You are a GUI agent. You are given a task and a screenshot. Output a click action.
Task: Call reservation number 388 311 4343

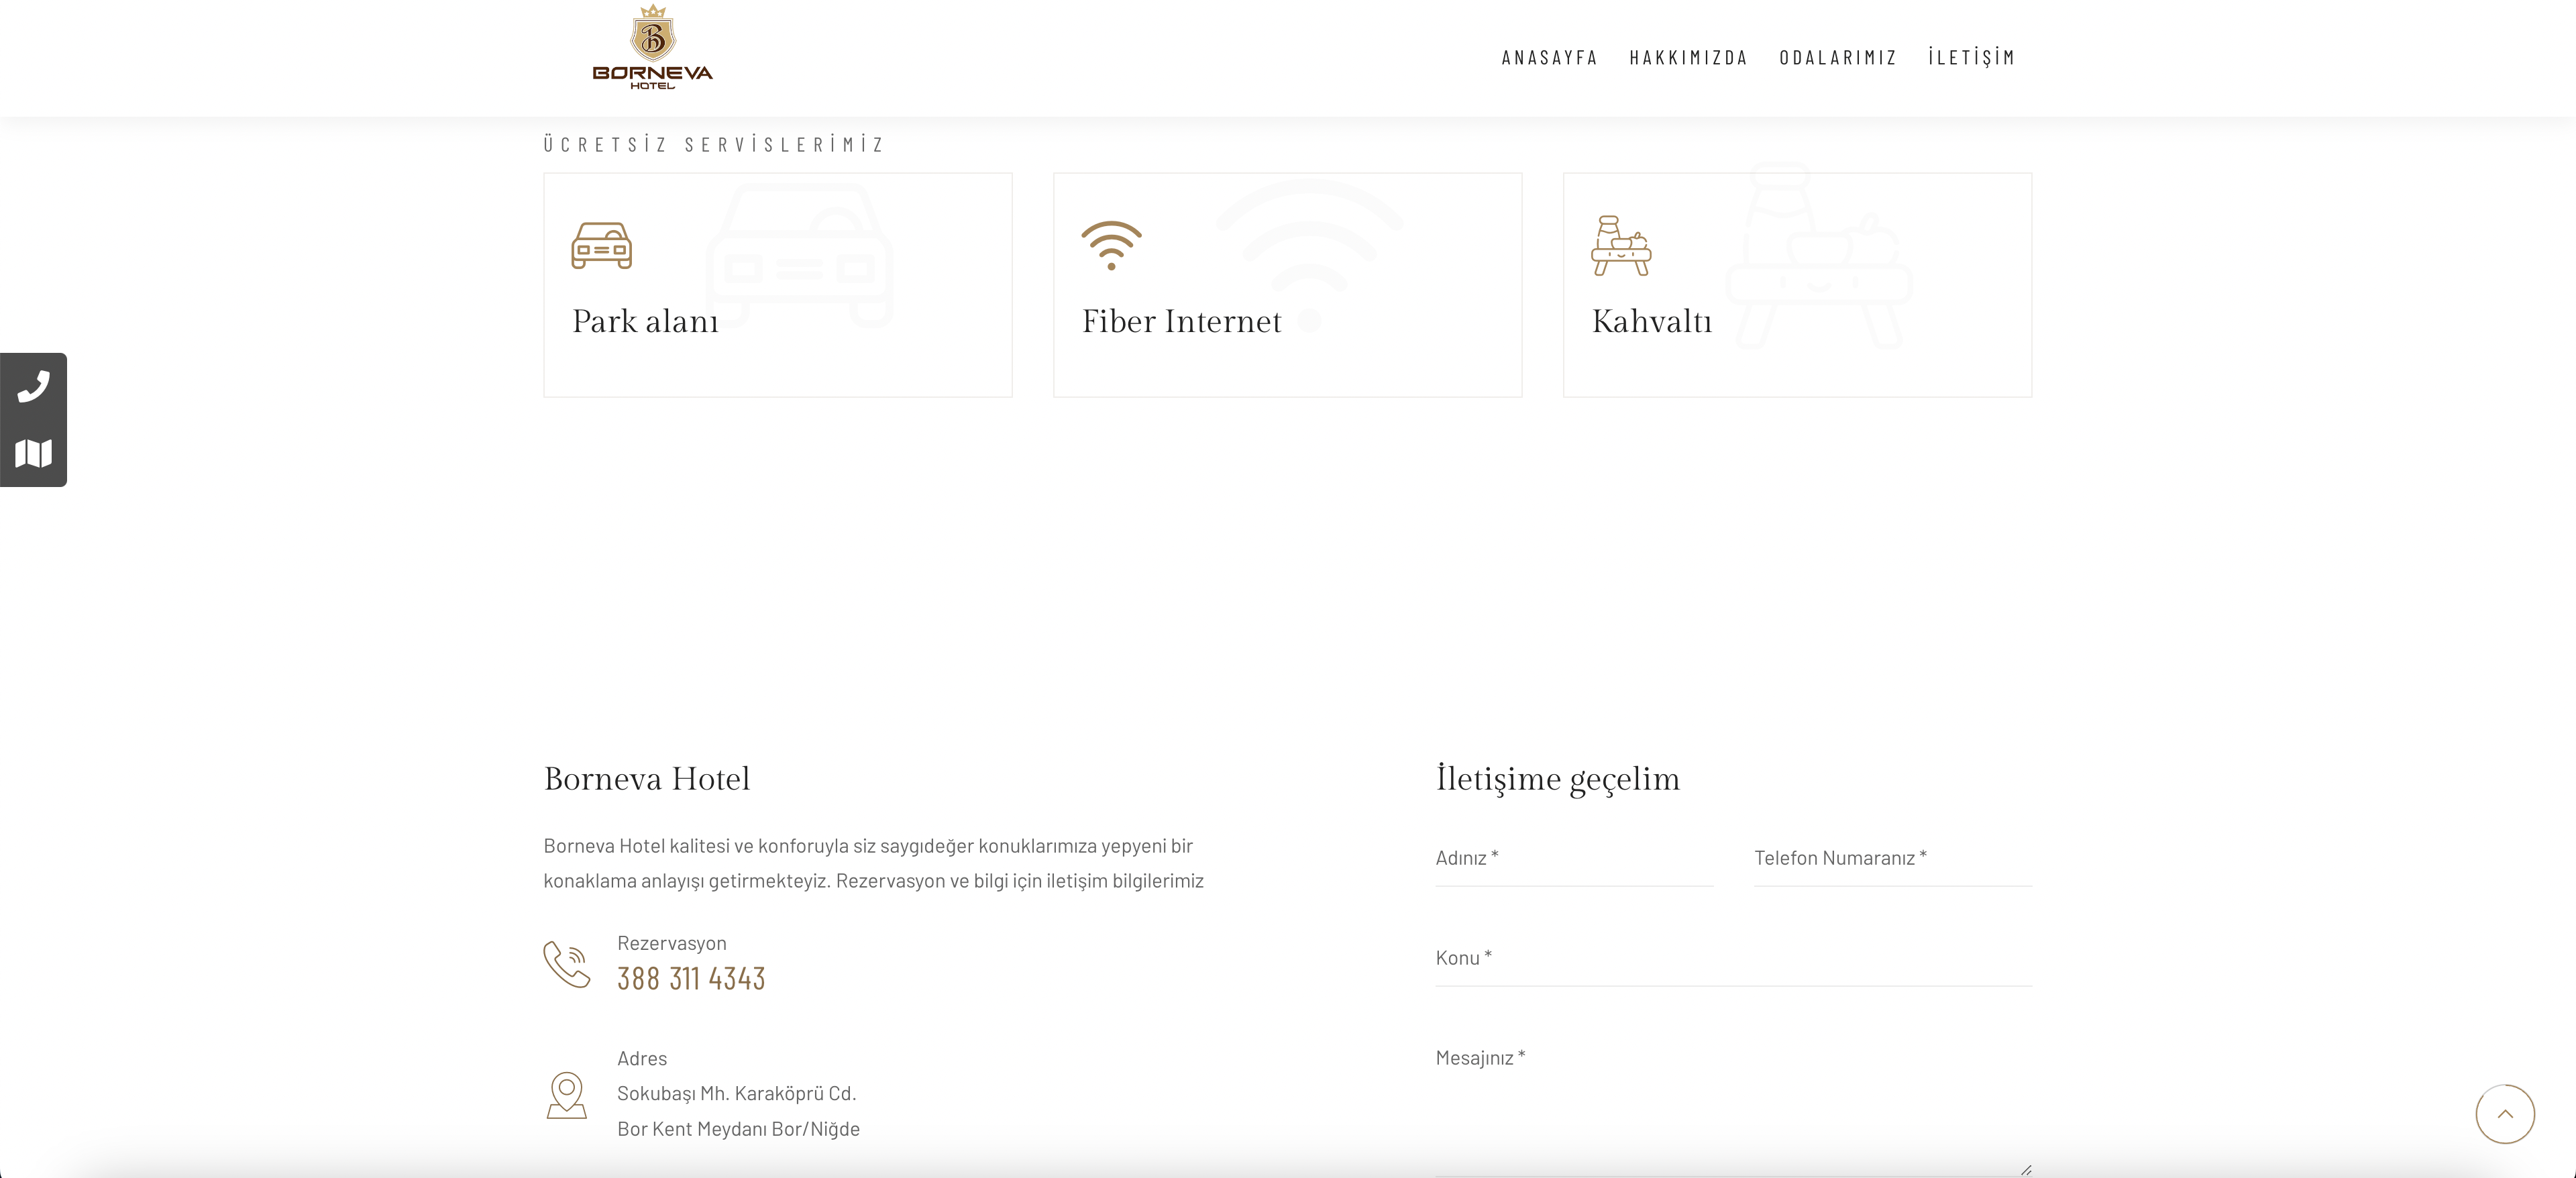tap(691, 978)
